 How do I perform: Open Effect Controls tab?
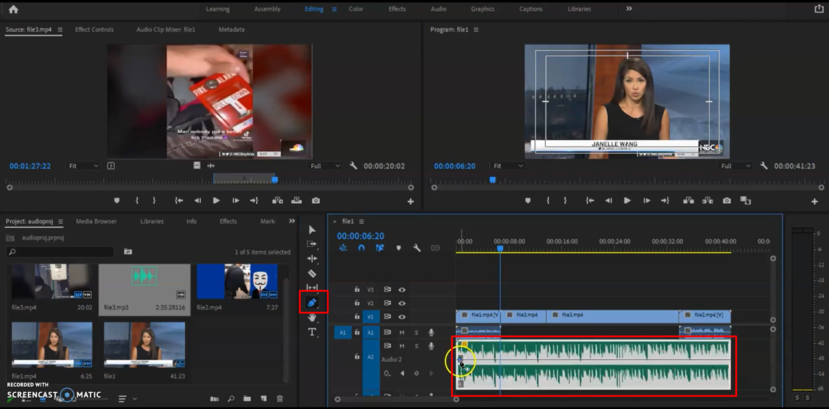pos(95,30)
